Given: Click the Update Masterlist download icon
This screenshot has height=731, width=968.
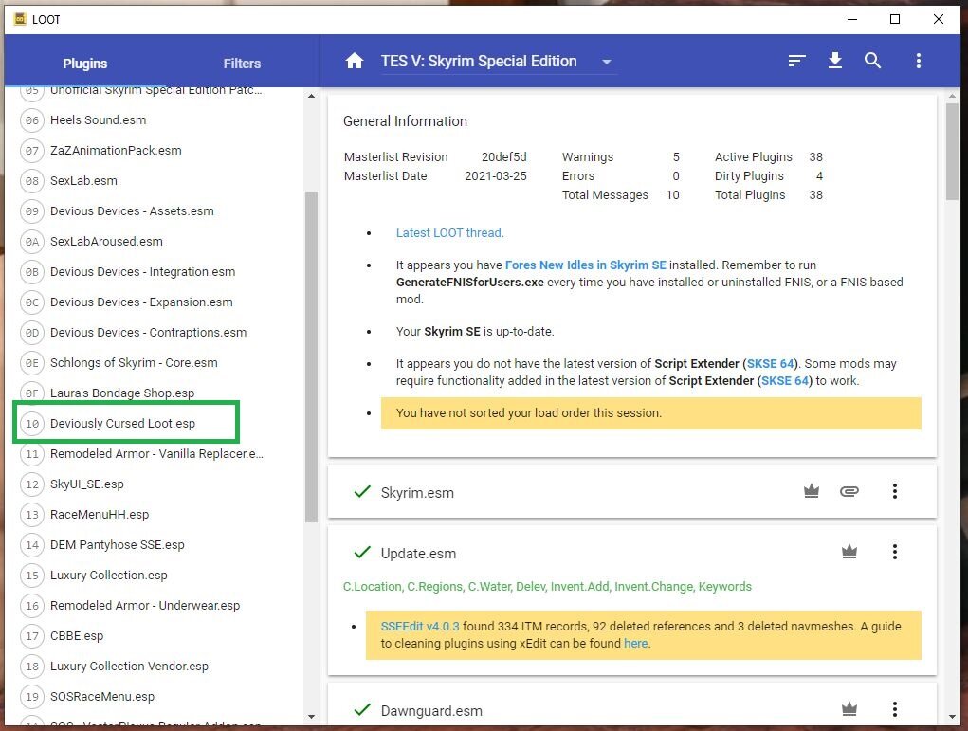Looking at the screenshot, I should click(x=834, y=61).
